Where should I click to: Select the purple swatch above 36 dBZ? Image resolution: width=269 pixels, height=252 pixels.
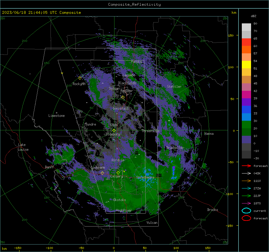[246, 102]
